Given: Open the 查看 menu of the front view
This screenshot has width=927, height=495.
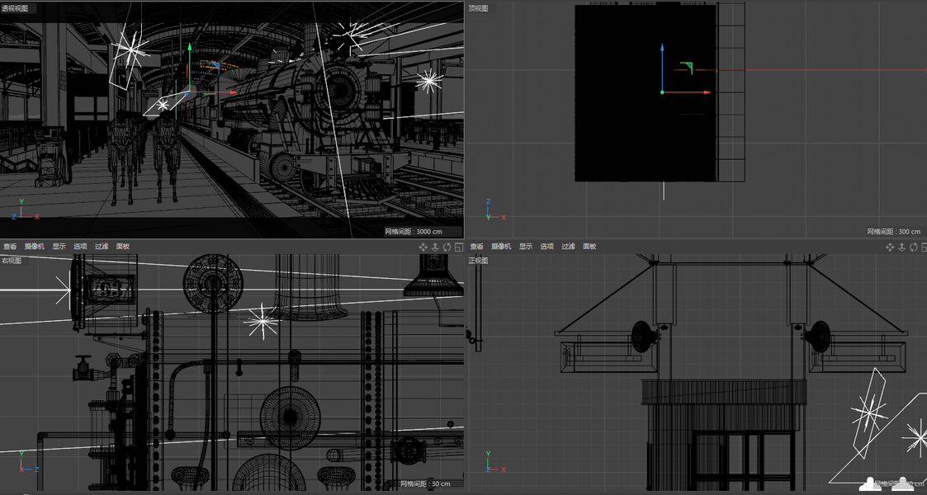Looking at the screenshot, I should coord(476,247).
